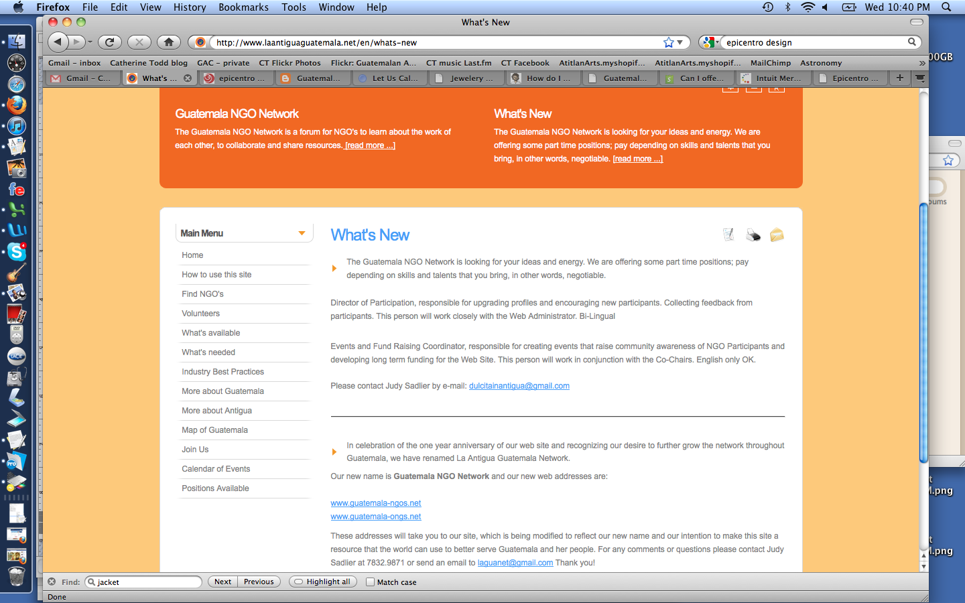This screenshot has width=965, height=603.
Task: Close the Find bar with its X
Action: pyautogui.click(x=52, y=582)
